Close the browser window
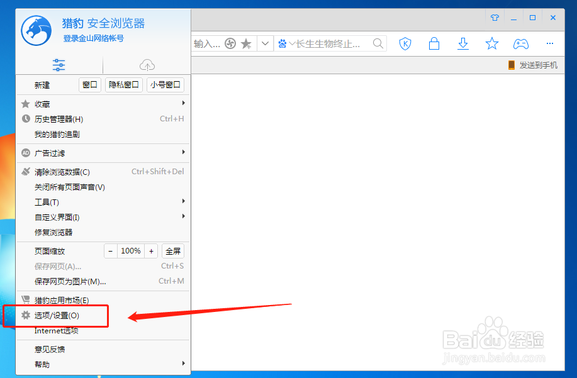The height and width of the screenshot is (378, 577). click(x=552, y=18)
